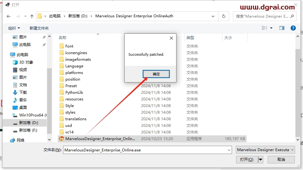
Task: Refresh the current folder view
Action: (223, 16)
